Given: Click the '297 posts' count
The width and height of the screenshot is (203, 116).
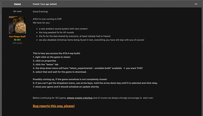Looking at the screenshot, I should 17,43.
